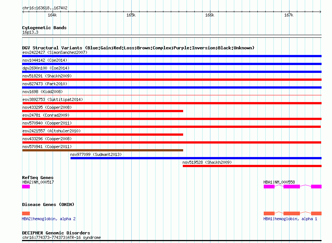Click the DECIPHER Genomic Disorders track title

tap(56, 233)
